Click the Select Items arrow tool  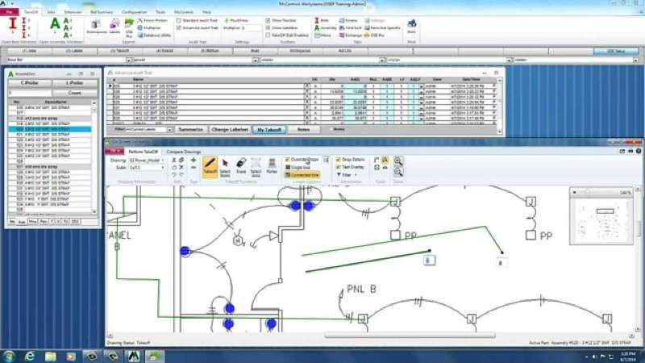pyautogui.click(x=225, y=166)
